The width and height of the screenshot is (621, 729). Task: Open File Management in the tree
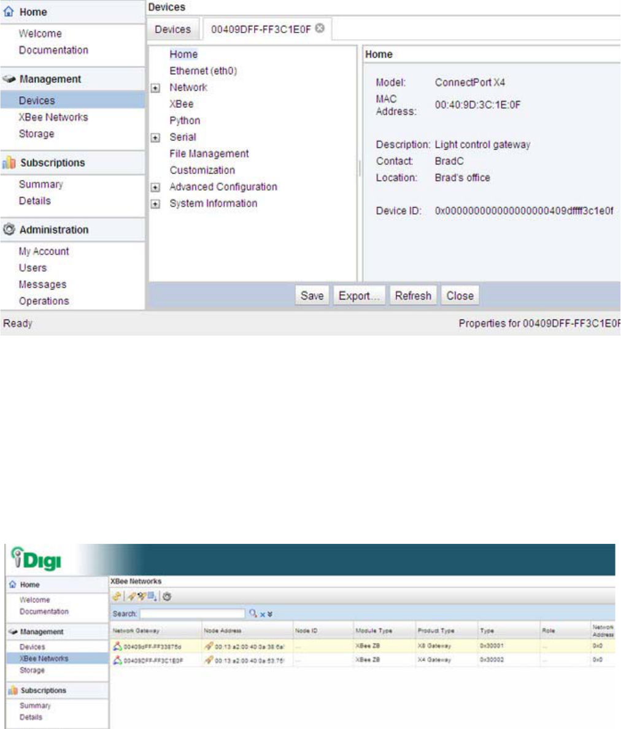[x=209, y=153]
